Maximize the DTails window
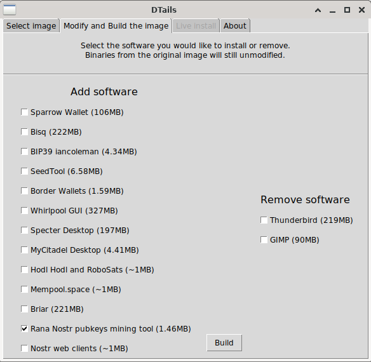 point(347,10)
